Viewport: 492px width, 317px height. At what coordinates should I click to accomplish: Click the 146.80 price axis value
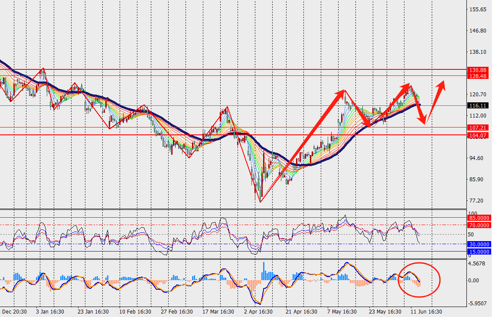coord(478,31)
